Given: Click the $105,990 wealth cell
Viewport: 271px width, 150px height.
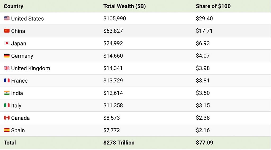Looking at the screenshot, I should tap(115, 18).
